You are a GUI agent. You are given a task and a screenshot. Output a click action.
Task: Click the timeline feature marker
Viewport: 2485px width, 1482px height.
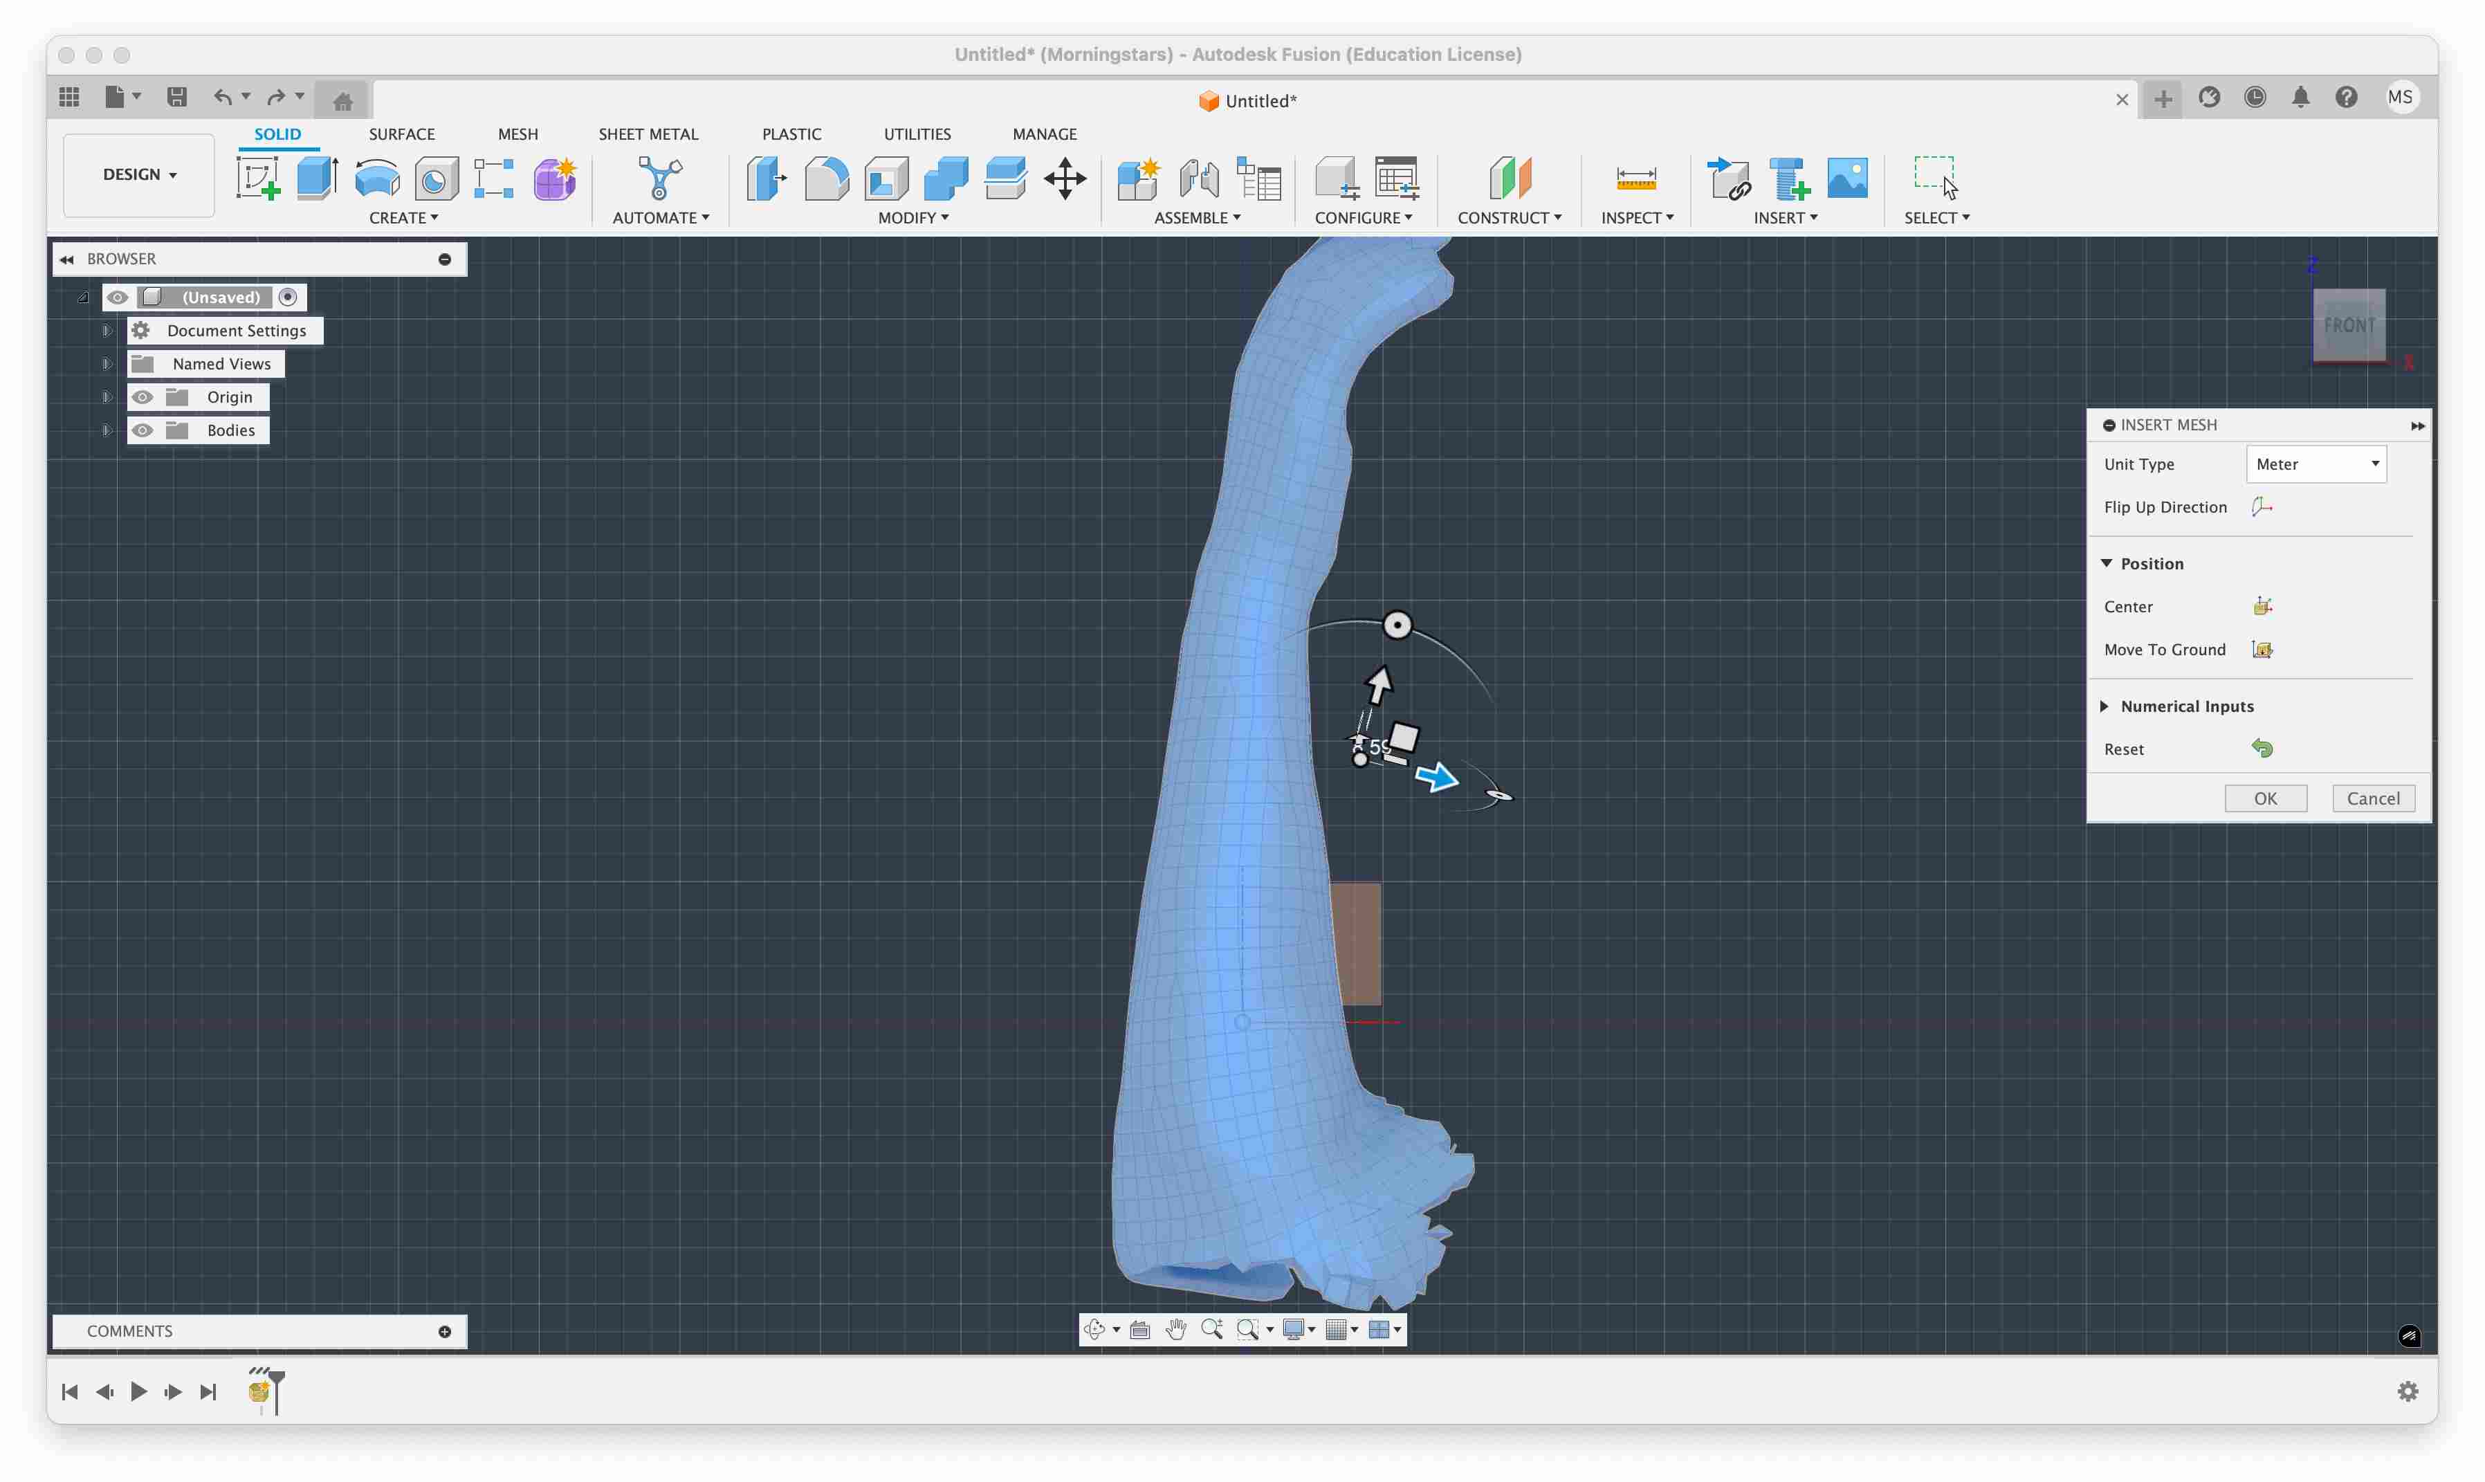click(x=259, y=1391)
